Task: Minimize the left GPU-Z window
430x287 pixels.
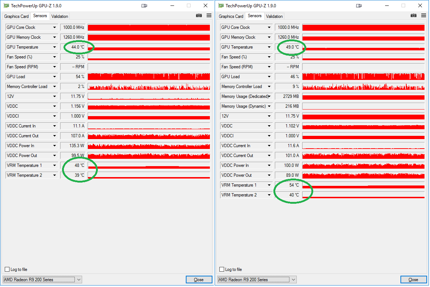Action: coord(172,5)
